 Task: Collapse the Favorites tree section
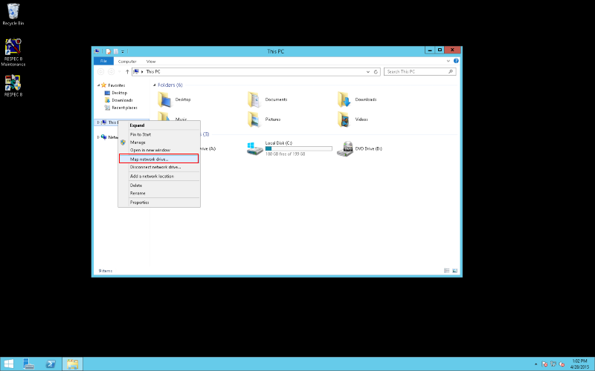tap(99, 85)
